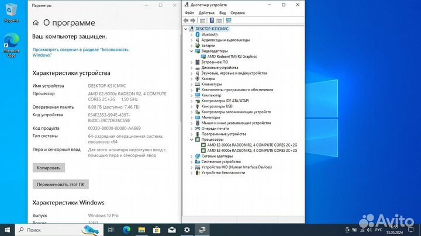Select Встроенное ПО category

point(215,62)
